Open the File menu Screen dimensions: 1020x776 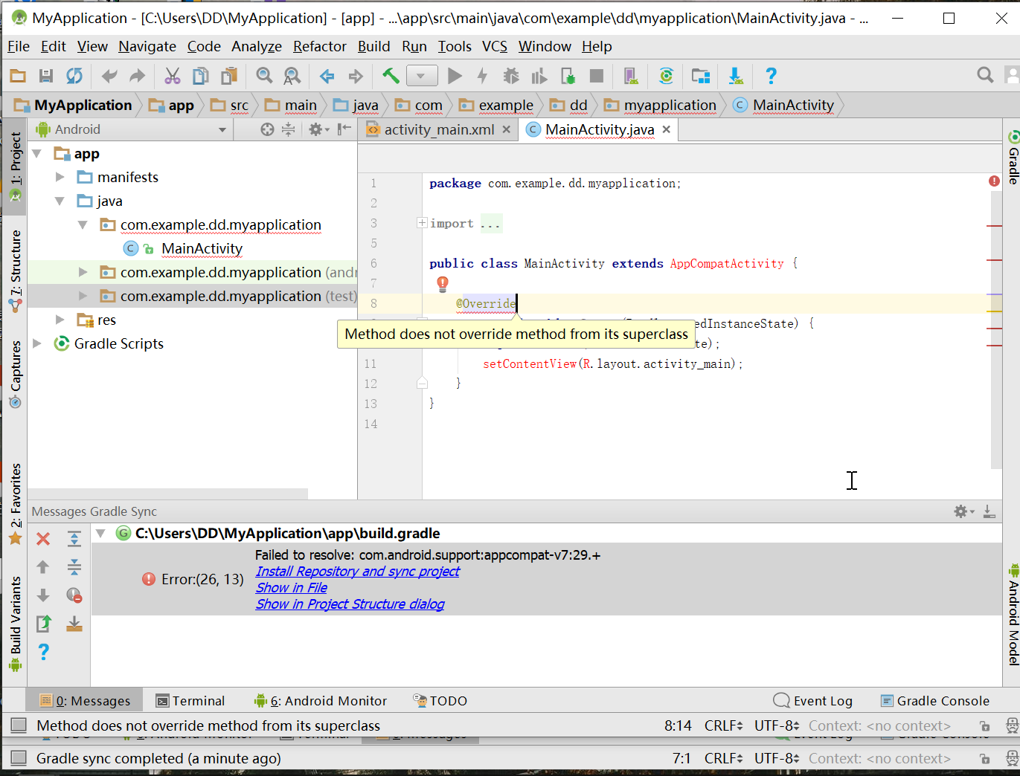click(19, 46)
